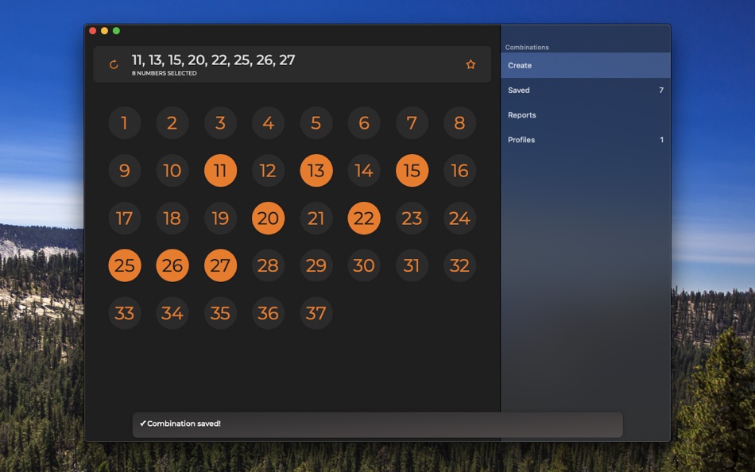
Task: Pick number 37
Action: [316, 313]
